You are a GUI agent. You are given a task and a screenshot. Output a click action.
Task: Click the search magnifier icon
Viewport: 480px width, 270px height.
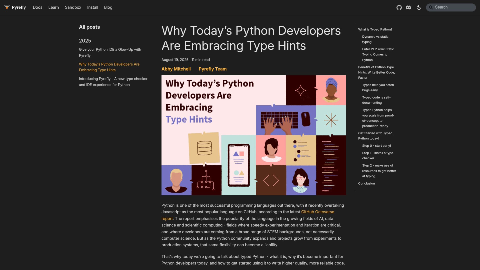pyautogui.click(x=431, y=7)
